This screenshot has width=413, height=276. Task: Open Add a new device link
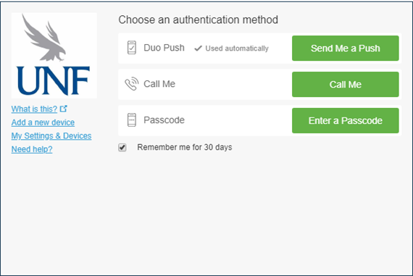[43, 122]
